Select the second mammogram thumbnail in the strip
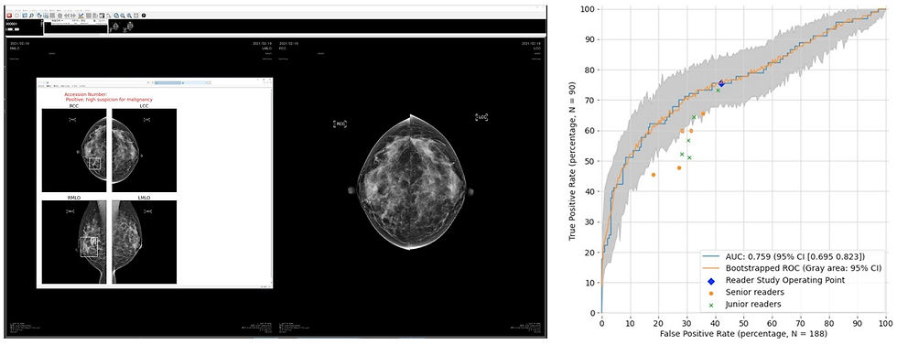Viewport: 897px width, 345px height. point(129,26)
